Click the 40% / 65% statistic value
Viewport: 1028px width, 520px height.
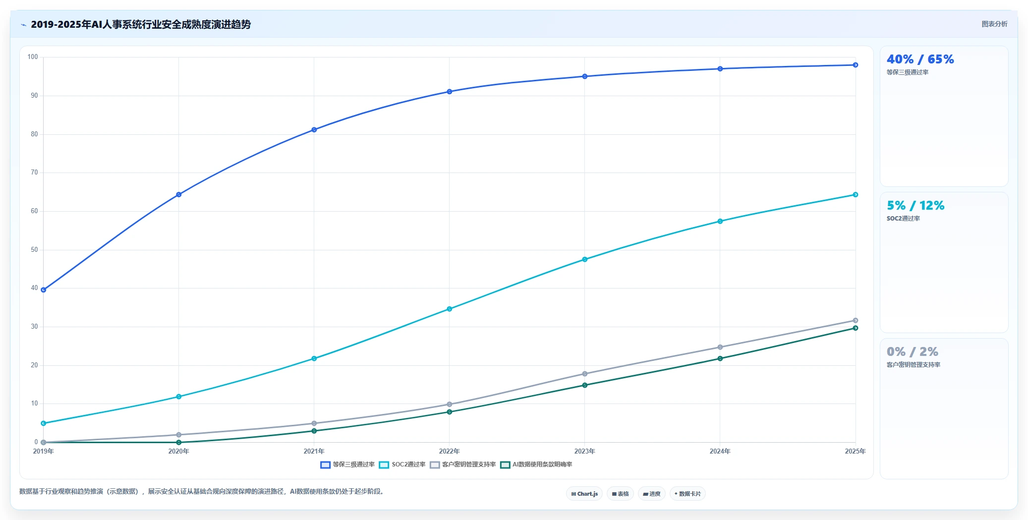pos(920,59)
